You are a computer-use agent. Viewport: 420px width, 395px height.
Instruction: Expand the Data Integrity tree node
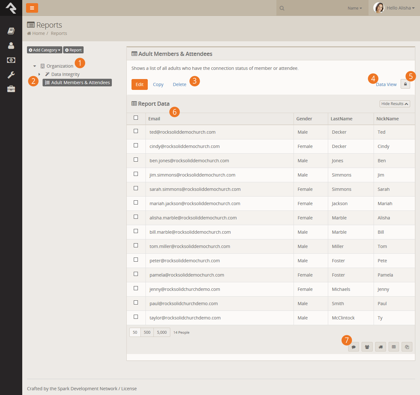39,74
